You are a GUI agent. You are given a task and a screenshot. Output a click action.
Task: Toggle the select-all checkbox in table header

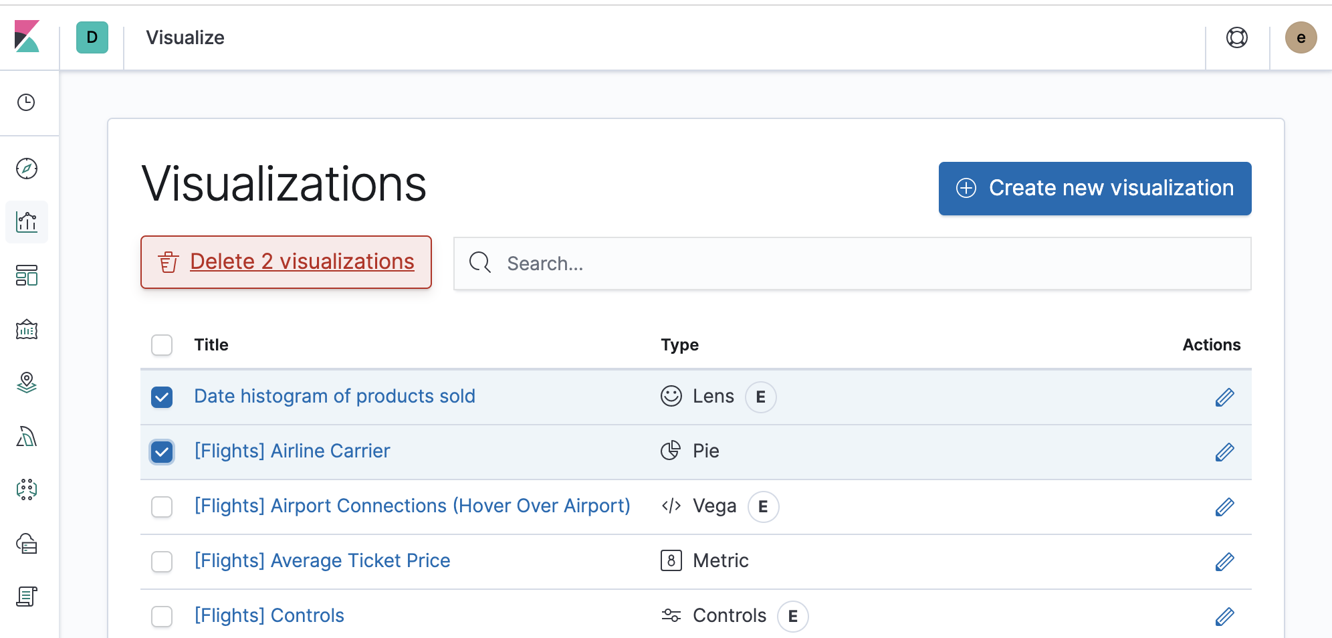point(162,345)
